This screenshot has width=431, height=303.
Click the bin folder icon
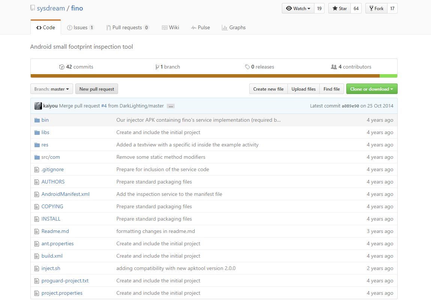click(x=37, y=120)
